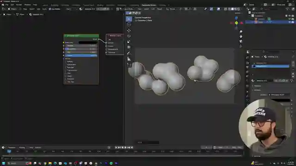Click Keying in timeline header
Viewport: 296px width, 166px height.
pos(22,148)
